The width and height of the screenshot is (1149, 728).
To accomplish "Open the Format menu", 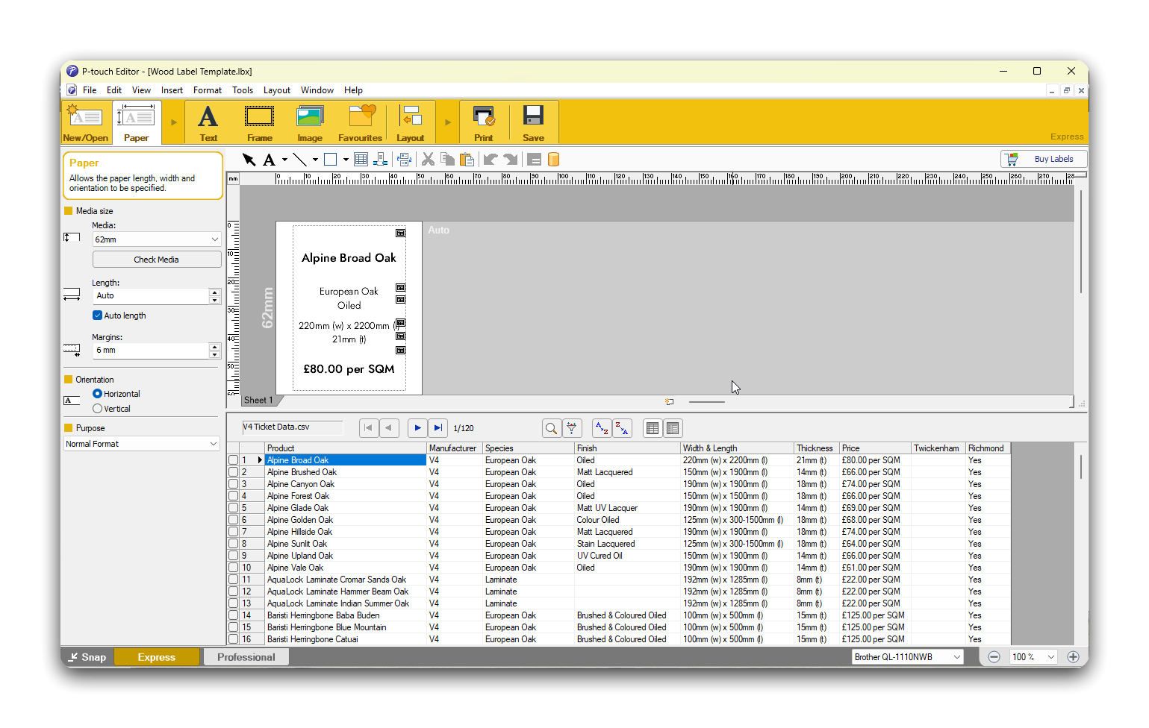I will coord(207,90).
